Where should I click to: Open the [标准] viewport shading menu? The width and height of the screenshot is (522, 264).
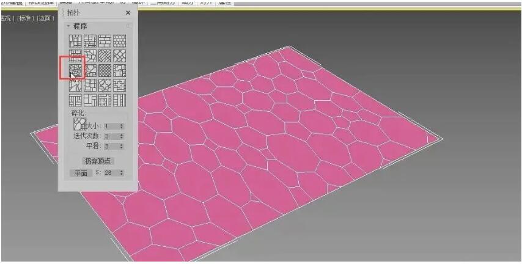[24, 18]
